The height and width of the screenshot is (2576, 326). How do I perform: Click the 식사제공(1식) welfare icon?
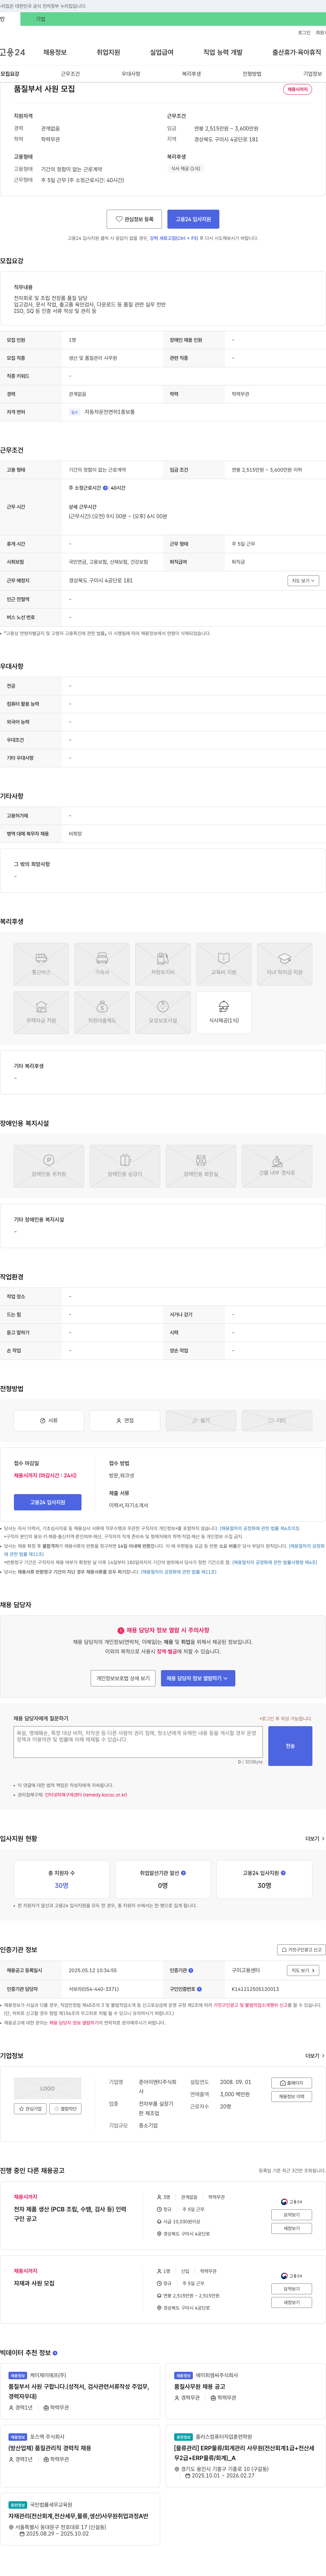click(224, 1012)
